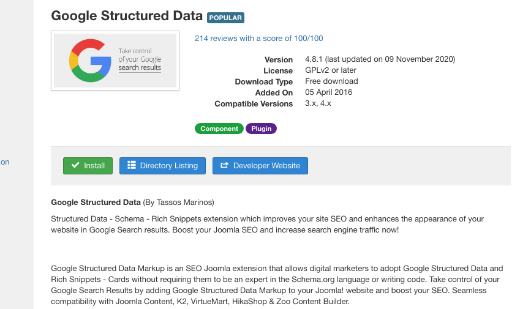Visit the Developer Website
The width and height of the screenshot is (520, 309).
(x=260, y=166)
